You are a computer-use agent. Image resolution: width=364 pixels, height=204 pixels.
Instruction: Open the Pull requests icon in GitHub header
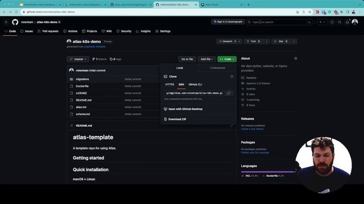(x=340, y=22)
